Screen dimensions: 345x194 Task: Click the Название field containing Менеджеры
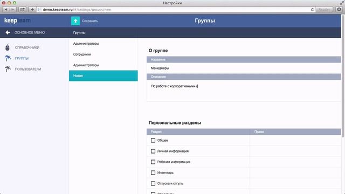244,68
